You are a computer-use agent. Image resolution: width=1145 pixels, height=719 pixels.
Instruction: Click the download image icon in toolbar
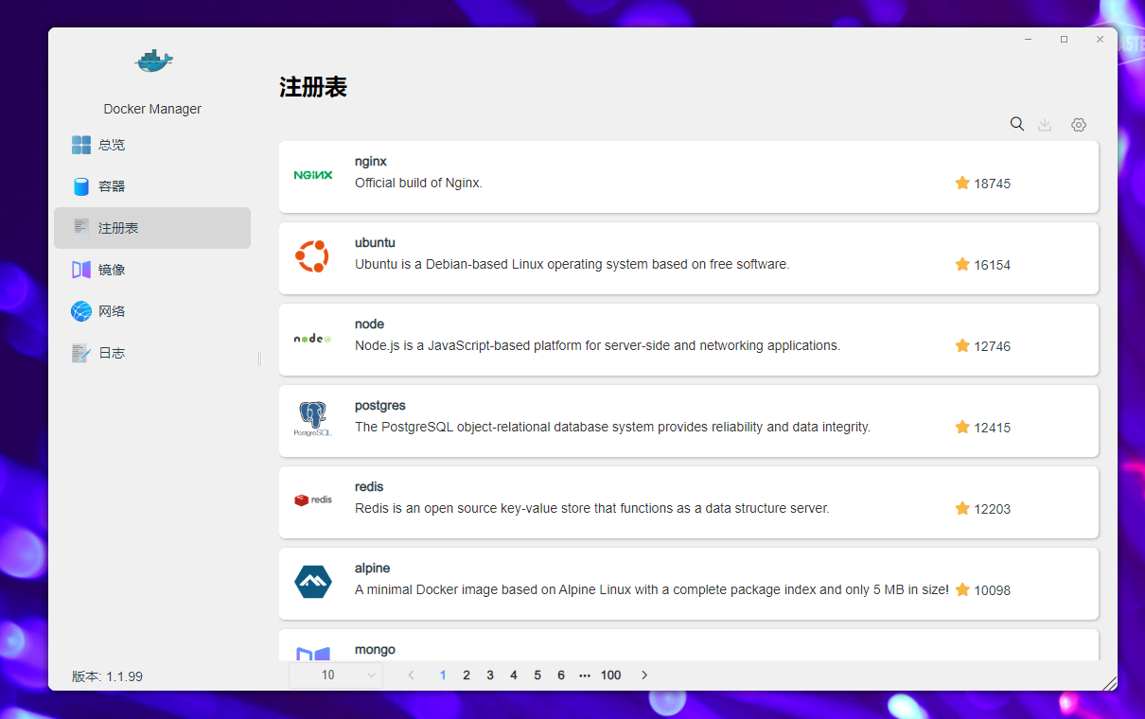tap(1045, 124)
